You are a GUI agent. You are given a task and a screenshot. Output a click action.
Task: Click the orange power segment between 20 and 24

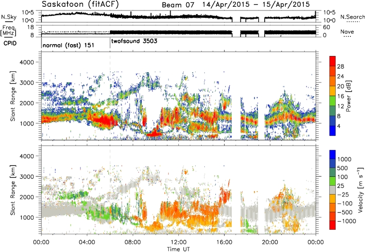[x=333, y=81]
